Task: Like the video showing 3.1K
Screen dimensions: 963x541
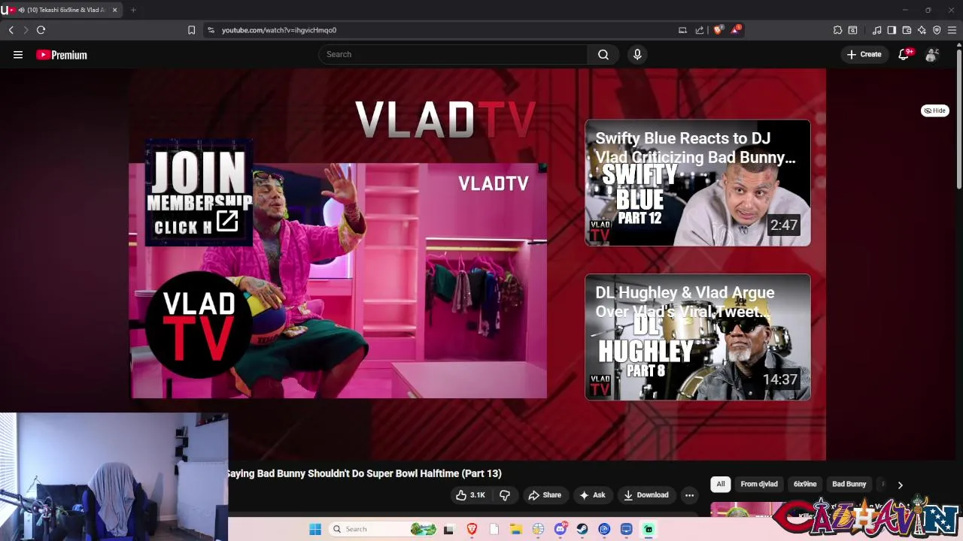Action: (470, 495)
